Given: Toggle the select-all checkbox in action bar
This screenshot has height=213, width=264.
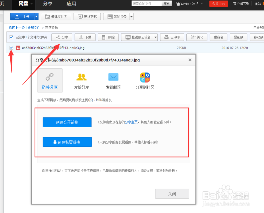Looking at the screenshot, I should (11, 37).
